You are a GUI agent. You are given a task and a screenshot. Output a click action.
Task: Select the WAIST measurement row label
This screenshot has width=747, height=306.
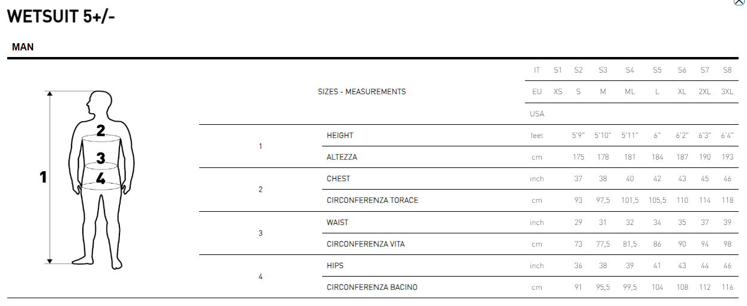click(x=338, y=223)
